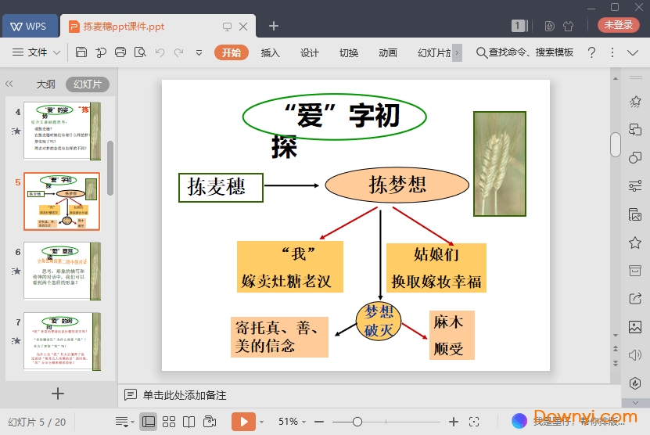Image resolution: width=650 pixels, height=435 pixels.
Task: Open the 动画 ribbon tab
Action: [387, 52]
